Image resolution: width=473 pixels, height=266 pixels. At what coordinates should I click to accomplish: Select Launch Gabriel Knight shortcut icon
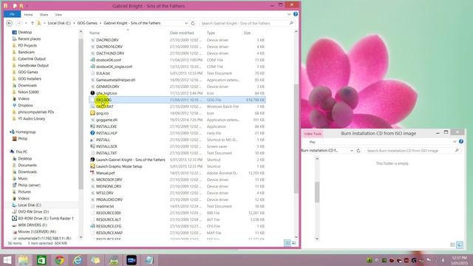pos(92,160)
